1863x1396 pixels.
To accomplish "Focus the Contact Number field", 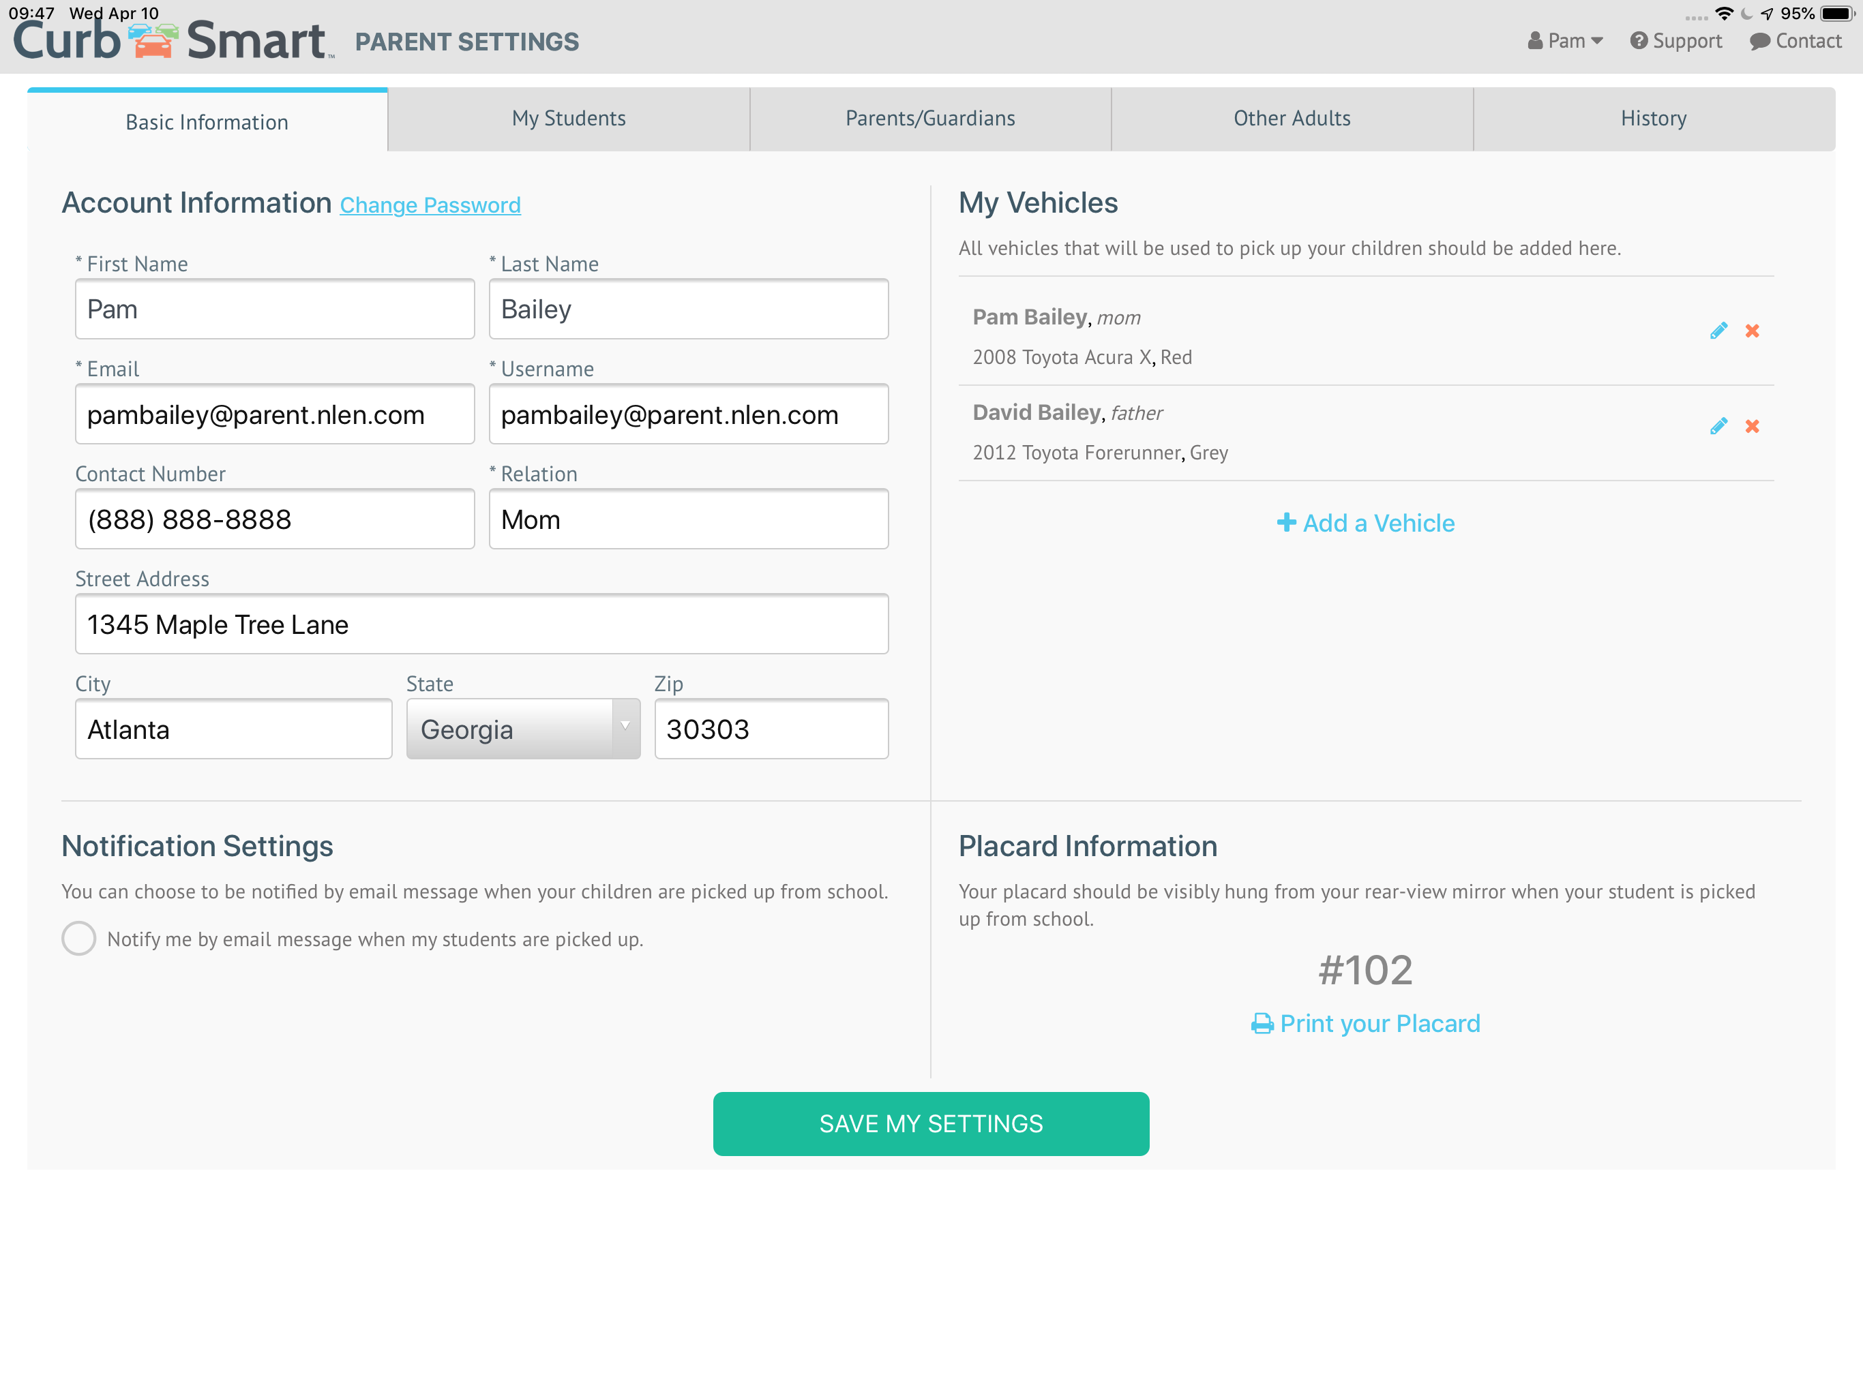I will pos(275,519).
